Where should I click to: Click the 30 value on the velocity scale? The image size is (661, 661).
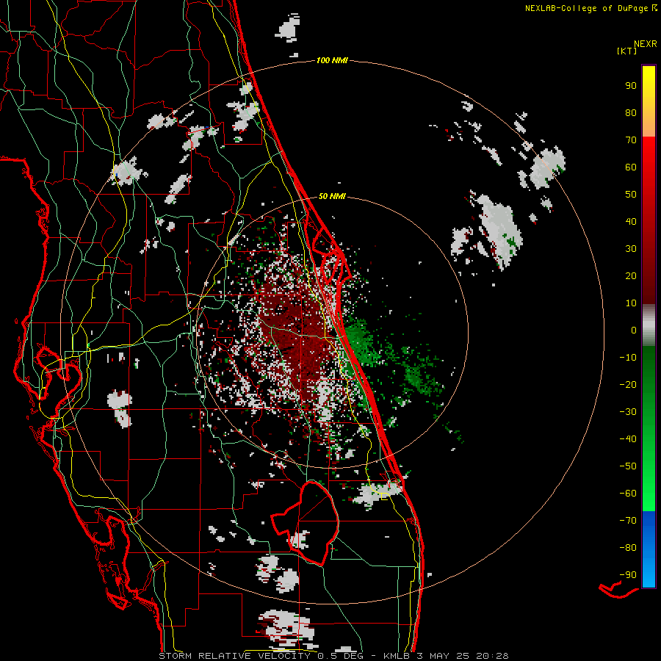pyautogui.click(x=631, y=249)
